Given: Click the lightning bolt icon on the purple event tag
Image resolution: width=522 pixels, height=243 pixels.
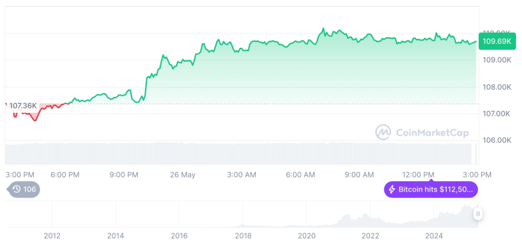Looking at the screenshot, I should coord(392,190).
